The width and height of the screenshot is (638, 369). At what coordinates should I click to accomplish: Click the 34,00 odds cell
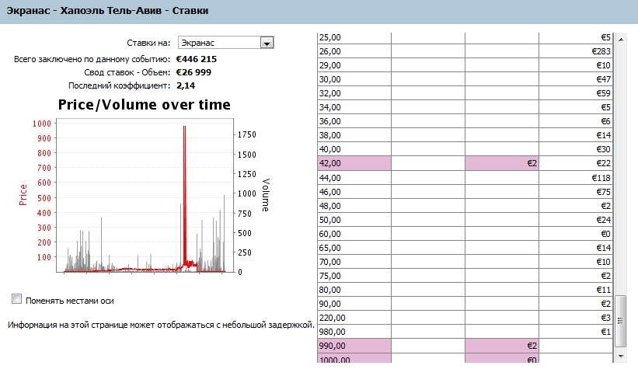click(354, 107)
